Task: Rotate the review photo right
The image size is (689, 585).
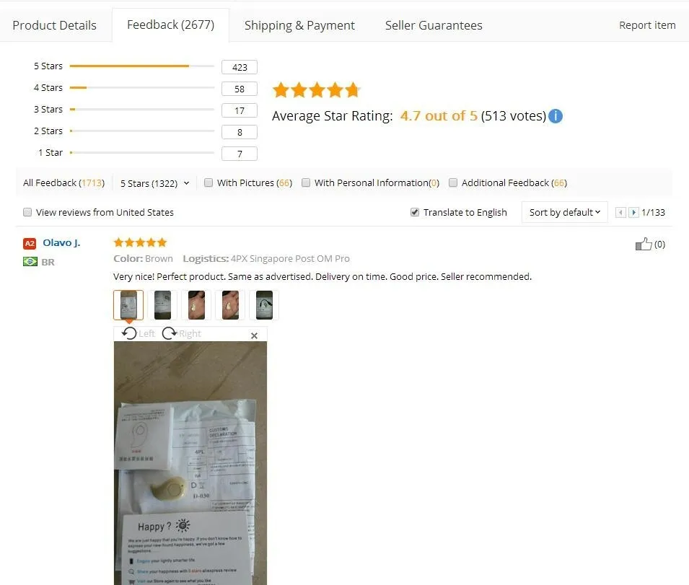Action: pos(181,333)
